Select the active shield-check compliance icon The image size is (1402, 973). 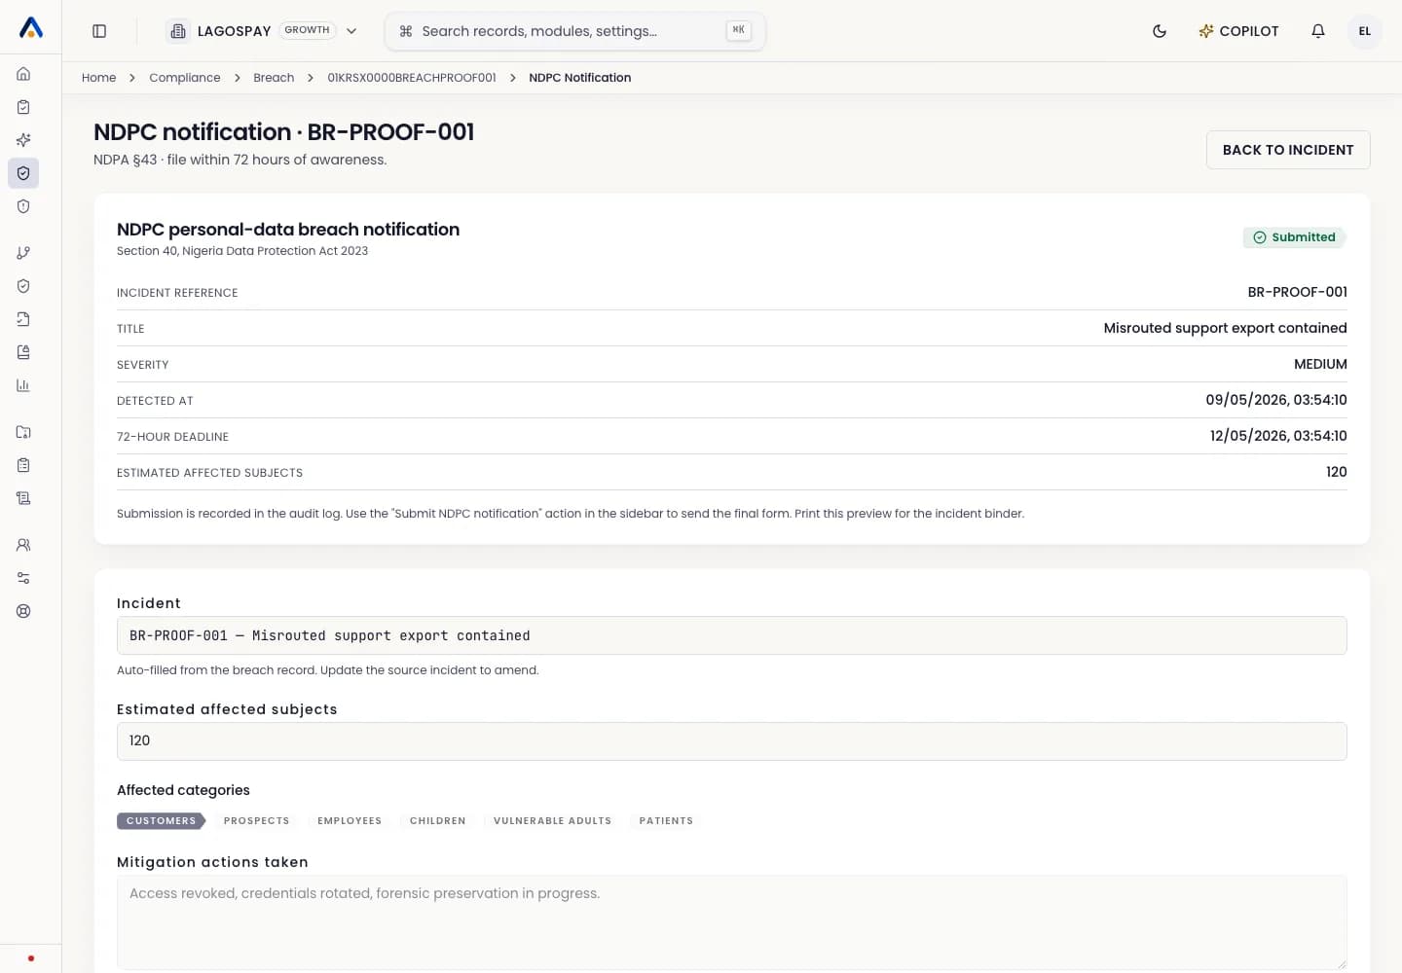coord(23,173)
